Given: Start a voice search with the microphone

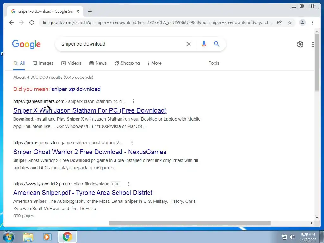Looking at the screenshot, I should 204,44.
